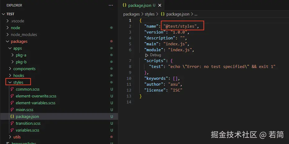Click the Sass icon beside common.scss
The width and height of the screenshot is (289, 144).
12,89
